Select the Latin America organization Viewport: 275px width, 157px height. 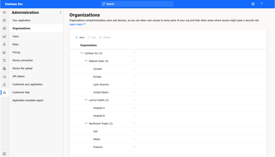tap(101, 84)
